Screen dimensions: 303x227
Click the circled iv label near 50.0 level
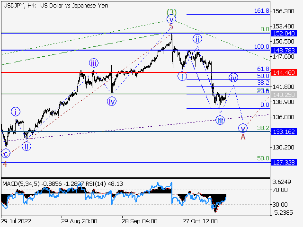click(233, 78)
